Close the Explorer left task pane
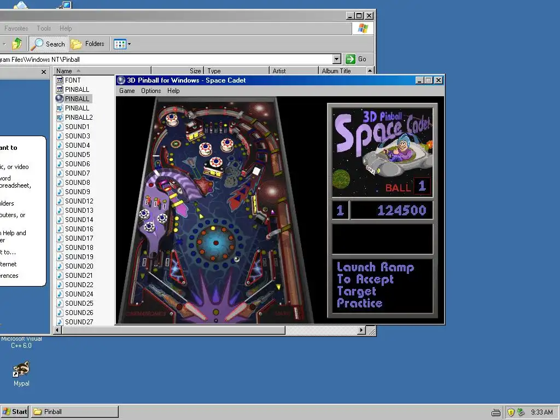The width and height of the screenshot is (560, 420). [44, 72]
